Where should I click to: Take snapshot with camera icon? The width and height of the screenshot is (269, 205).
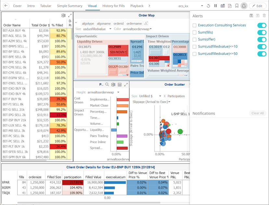pyautogui.click(x=223, y=6)
